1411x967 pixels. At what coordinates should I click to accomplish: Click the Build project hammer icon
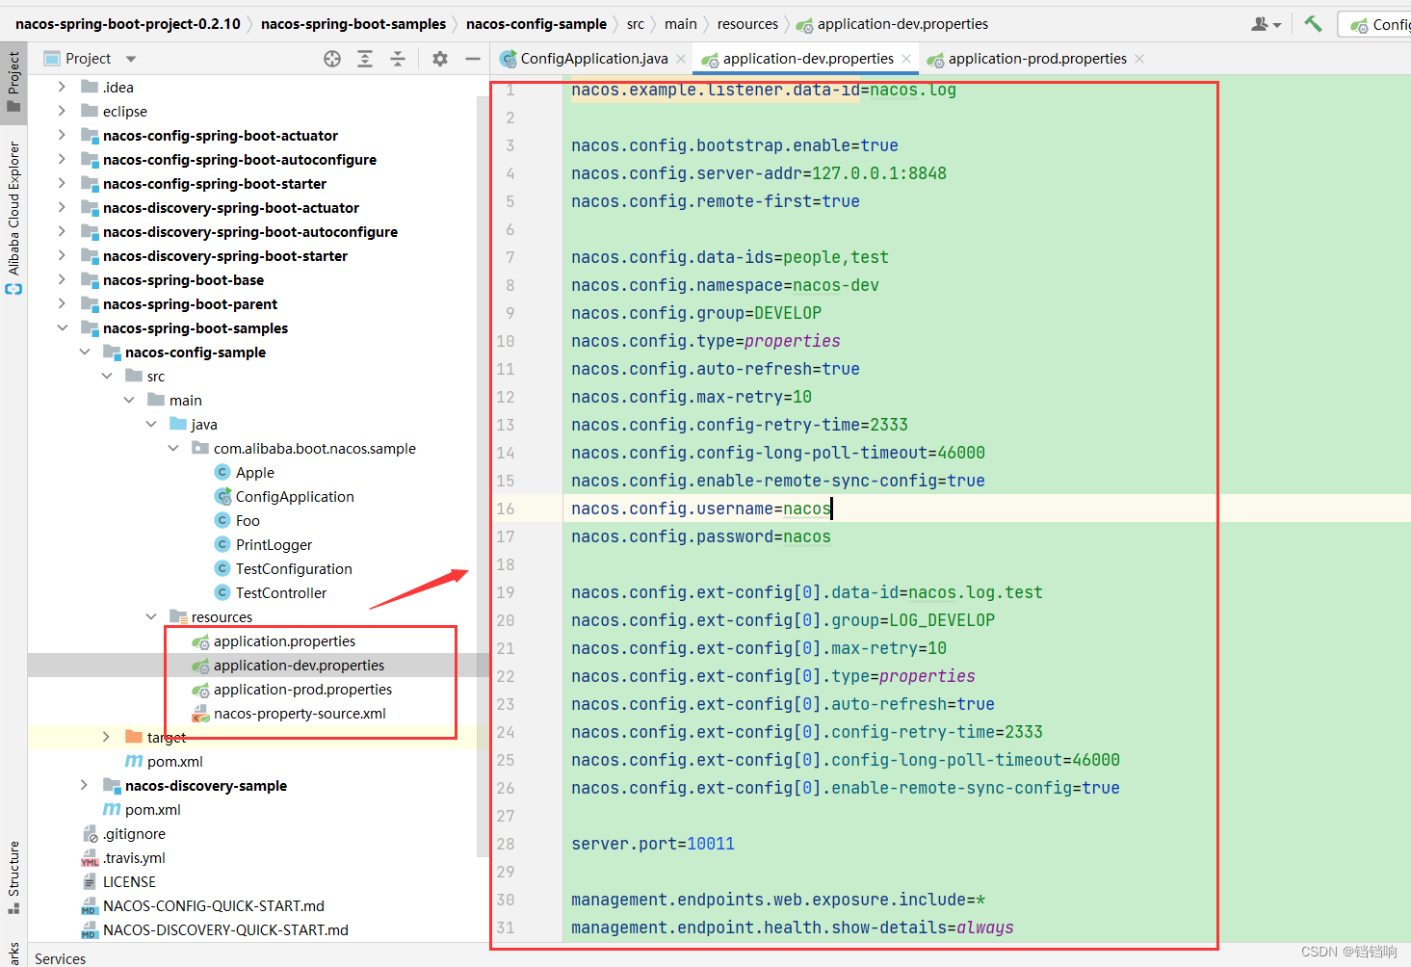(x=1313, y=24)
